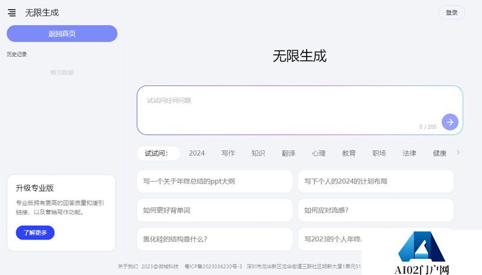Click 返回首页 button
482x275 pixels.
click(62, 34)
